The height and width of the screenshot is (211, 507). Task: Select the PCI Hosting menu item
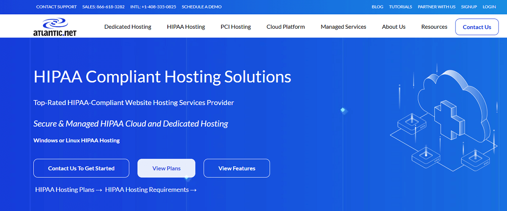coord(236,27)
